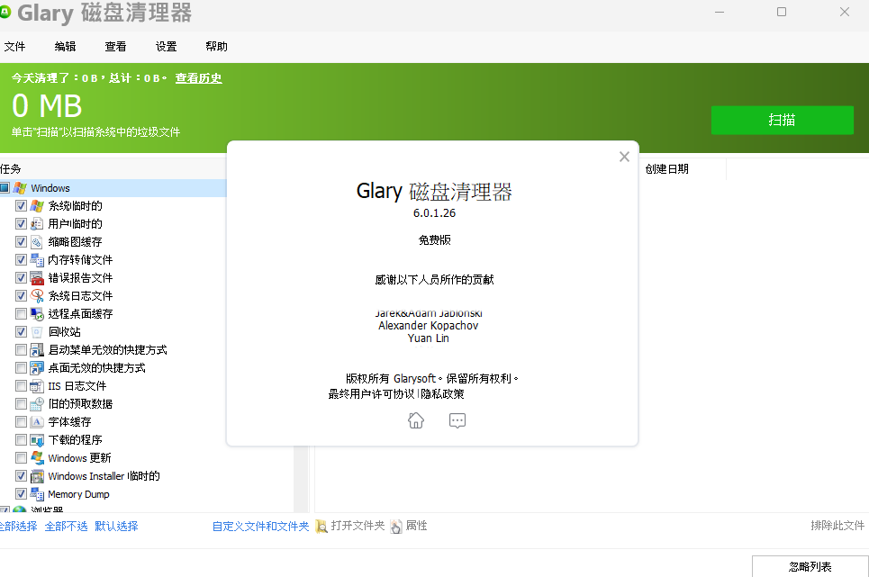Toggle the 缩略图缓存 checkbox

point(21,242)
